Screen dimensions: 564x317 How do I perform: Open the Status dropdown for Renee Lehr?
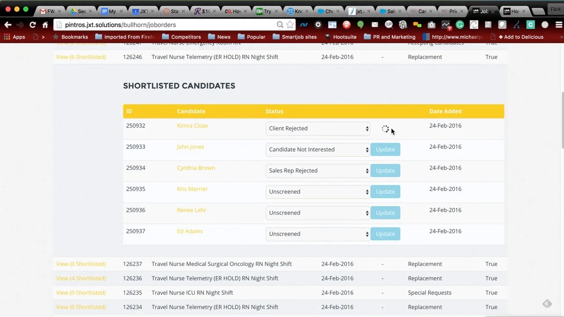coord(318,213)
